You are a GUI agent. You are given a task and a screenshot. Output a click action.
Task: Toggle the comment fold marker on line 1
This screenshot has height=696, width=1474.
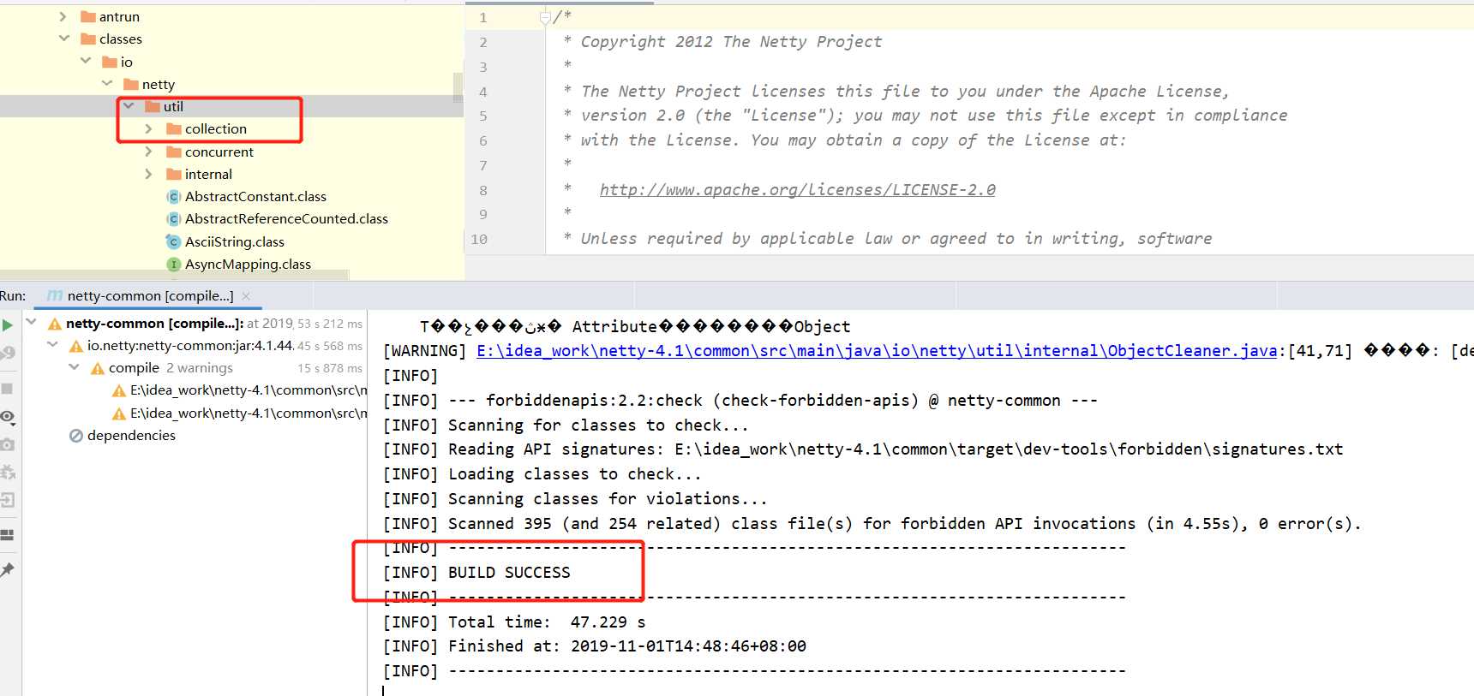545,17
